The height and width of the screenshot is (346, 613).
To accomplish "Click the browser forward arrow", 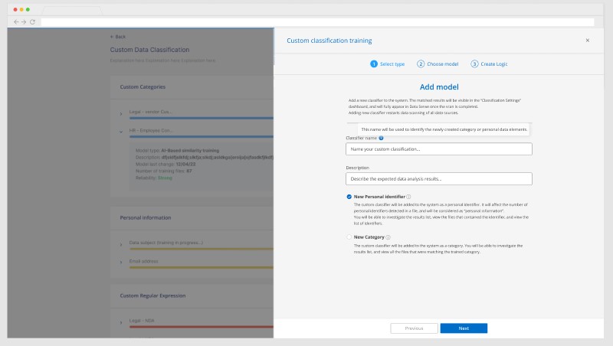I will tap(24, 21).
